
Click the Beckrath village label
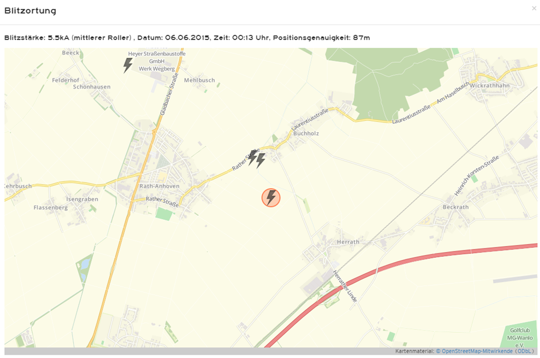pos(455,207)
